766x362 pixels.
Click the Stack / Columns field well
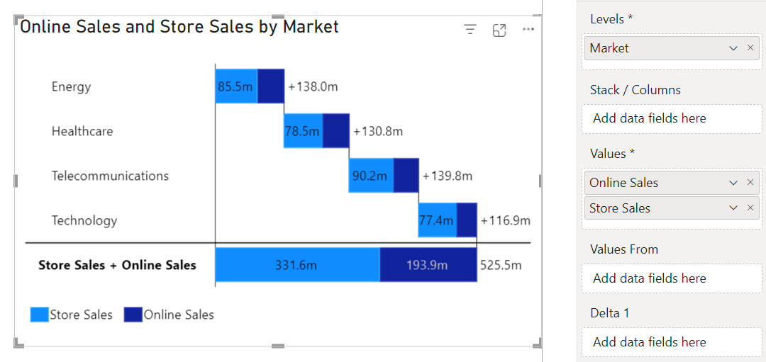[x=671, y=118]
